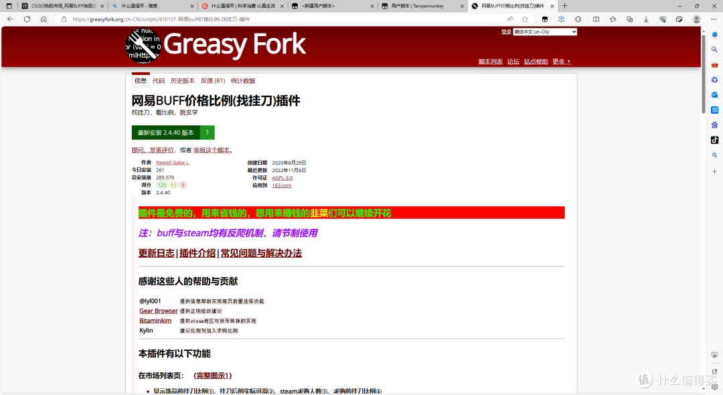Image resolution: width=723 pixels, height=395 pixels.
Task: Select the 信息 tab
Action: pyautogui.click(x=141, y=80)
